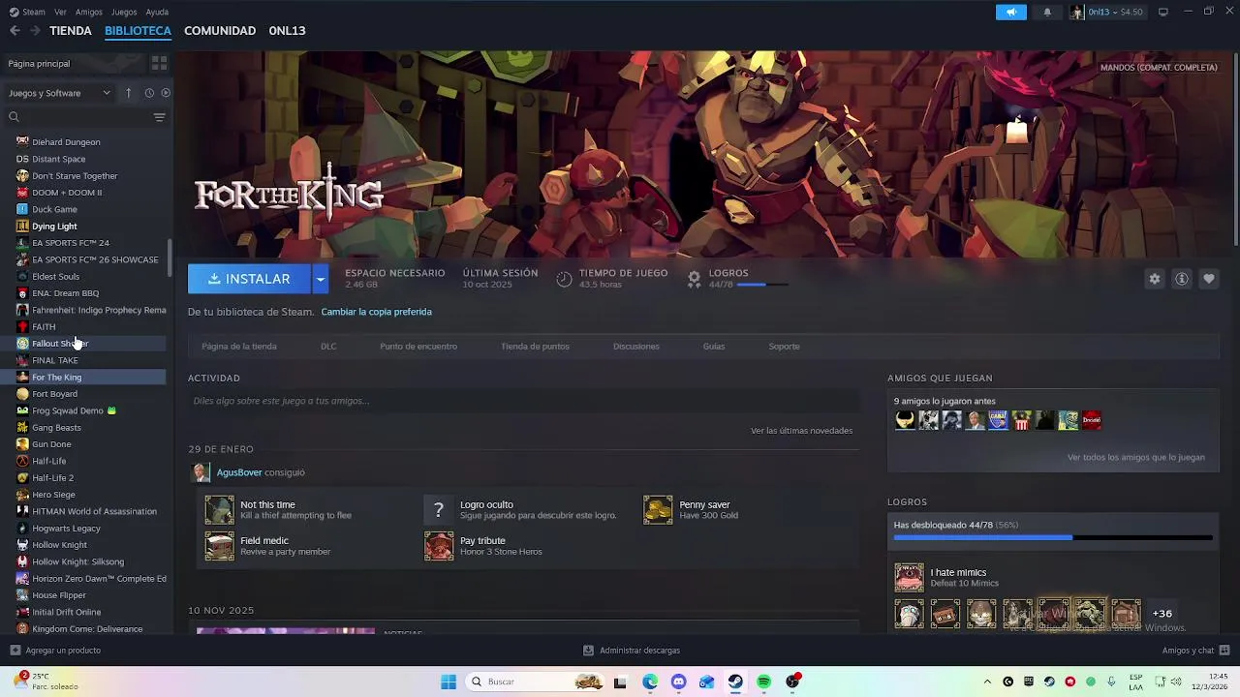Open the install options dropdown arrow

coord(320,279)
